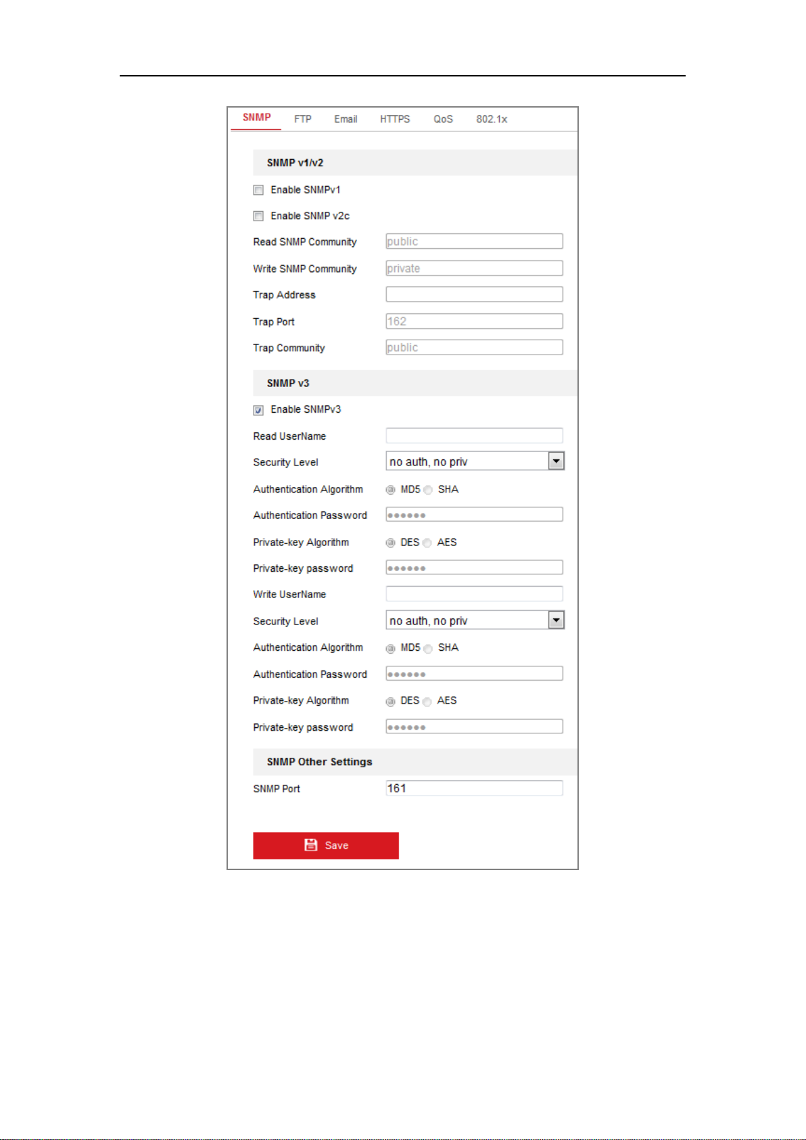The image size is (806, 1140).
Task: Click read user Private-key password field
Action: pos(474,568)
